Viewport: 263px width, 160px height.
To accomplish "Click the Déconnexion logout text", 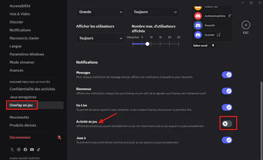I will coord(20,137).
